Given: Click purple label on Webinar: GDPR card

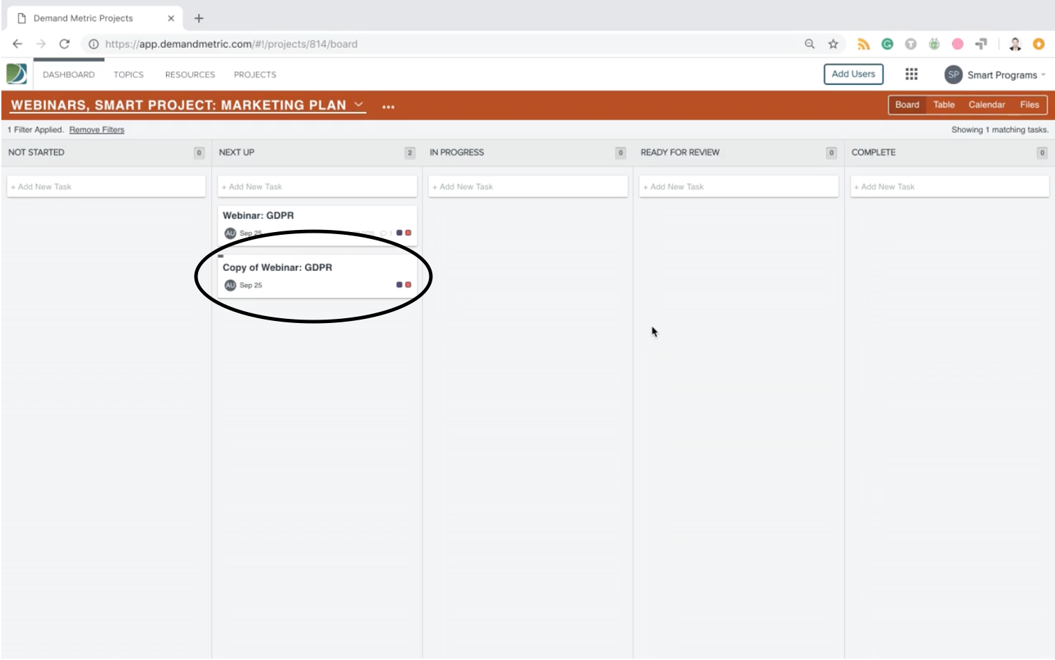Looking at the screenshot, I should (x=399, y=233).
